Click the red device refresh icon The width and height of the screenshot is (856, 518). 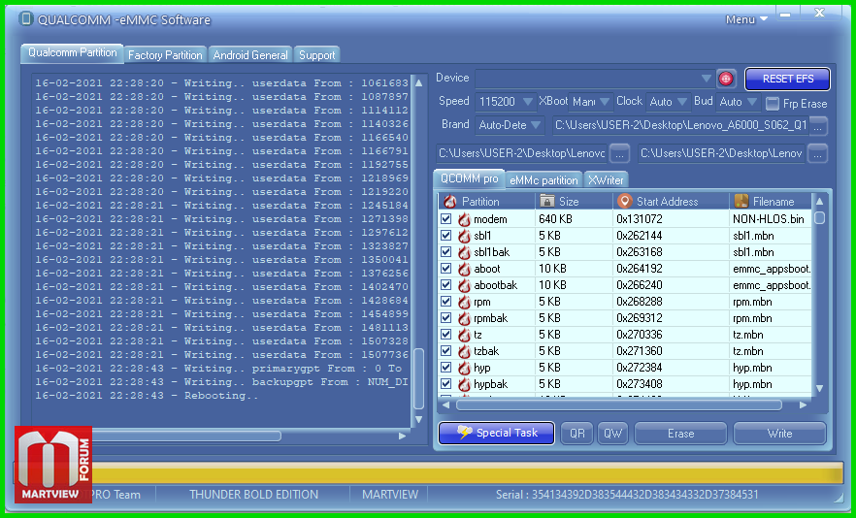tap(726, 79)
